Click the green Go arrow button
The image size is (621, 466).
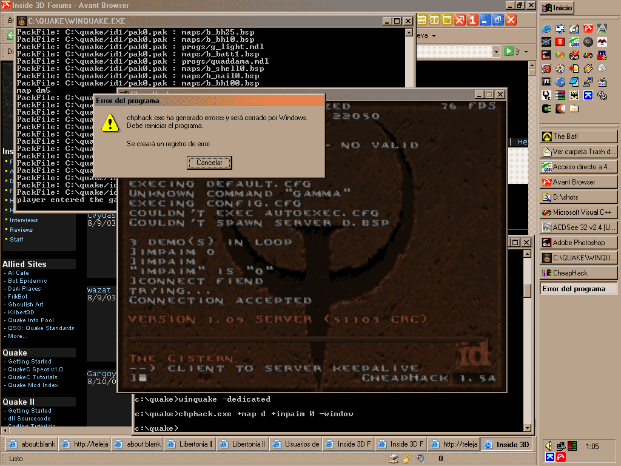pos(509,51)
